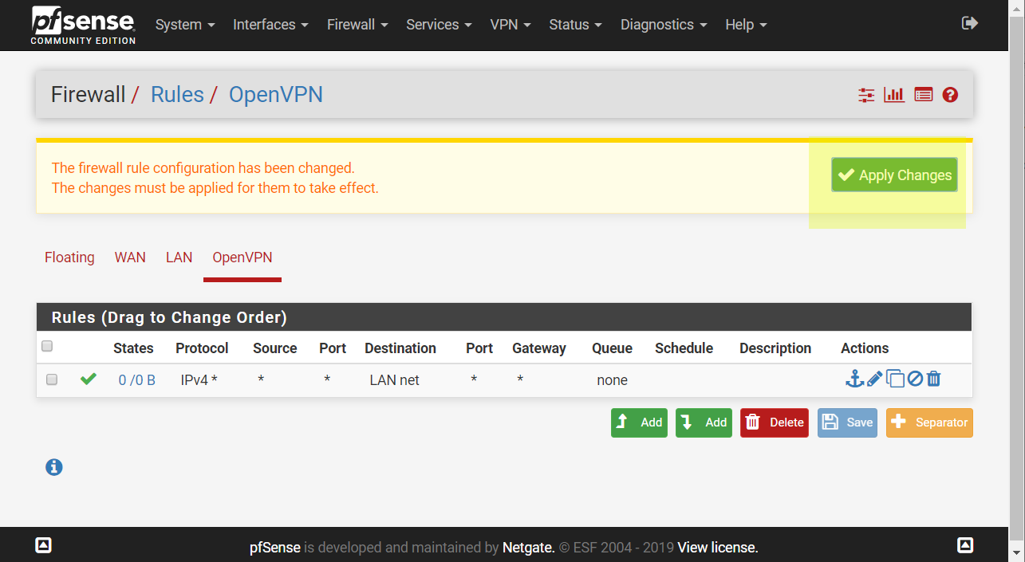The image size is (1025, 562).
Task: Click the 'Actions' column header
Action: pyautogui.click(x=865, y=348)
